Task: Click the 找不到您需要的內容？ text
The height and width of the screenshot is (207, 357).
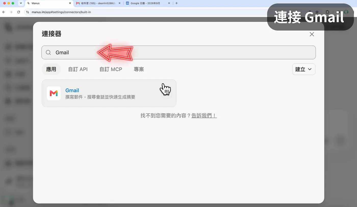Action: (x=166, y=116)
